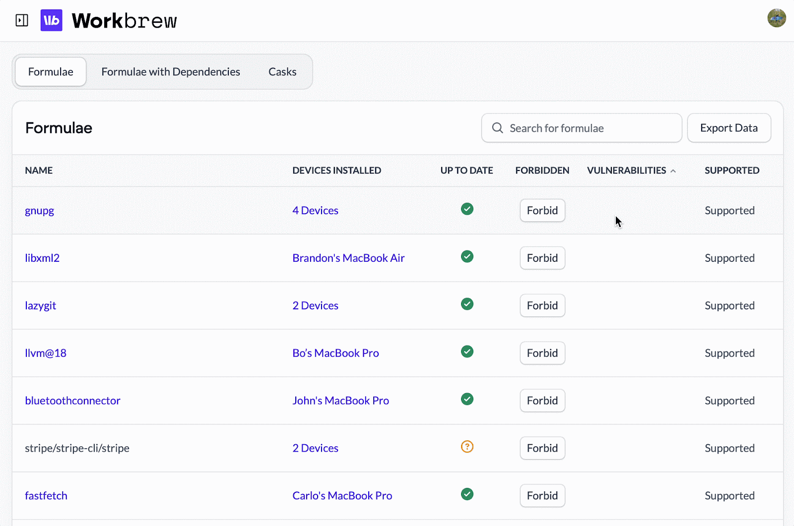
Task: Open the bluetoothconnector formula link
Action: tap(72, 401)
